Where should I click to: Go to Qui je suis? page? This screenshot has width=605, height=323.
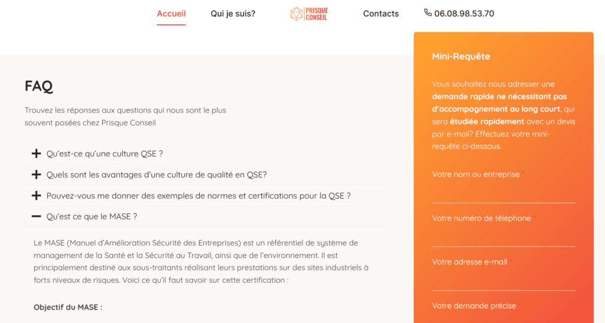point(233,14)
